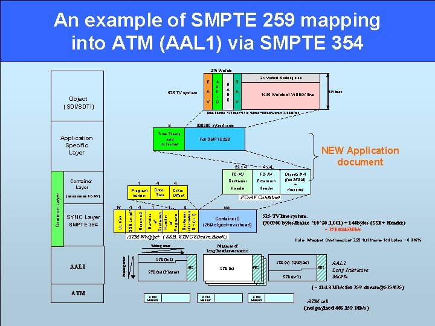Click the yellow 'UL Key' field
This screenshot has width=435, height=326.
tap(120, 221)
